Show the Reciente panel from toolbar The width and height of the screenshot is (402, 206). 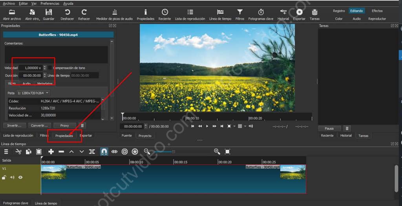click(164, 15)
